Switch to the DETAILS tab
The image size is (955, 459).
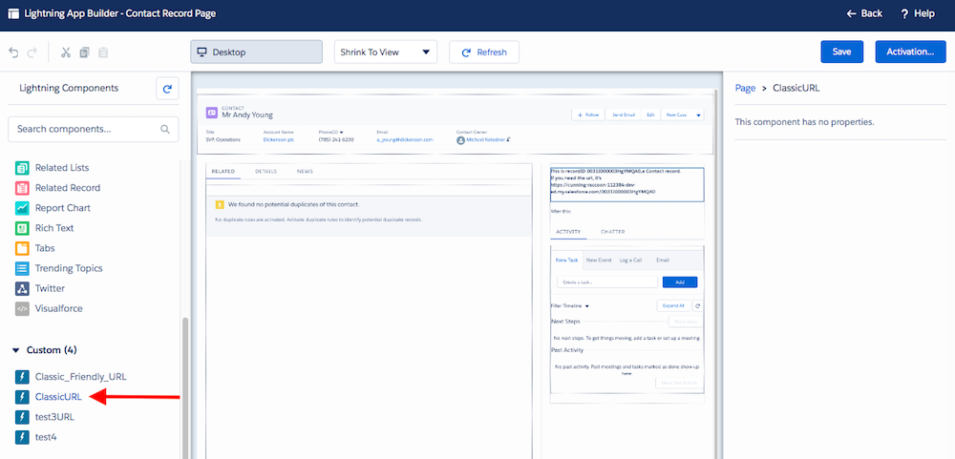[266, 172]
